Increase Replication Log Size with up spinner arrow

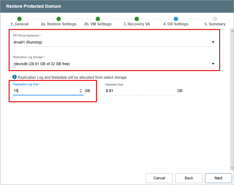click(81, 90)
